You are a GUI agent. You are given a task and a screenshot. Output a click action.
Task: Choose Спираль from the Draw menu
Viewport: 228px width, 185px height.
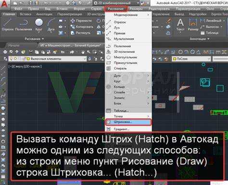[x=128, y=68]
